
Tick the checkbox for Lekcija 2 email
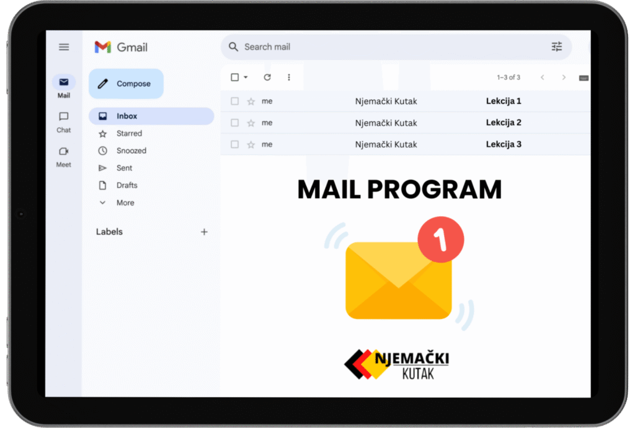tap(234, 123)
